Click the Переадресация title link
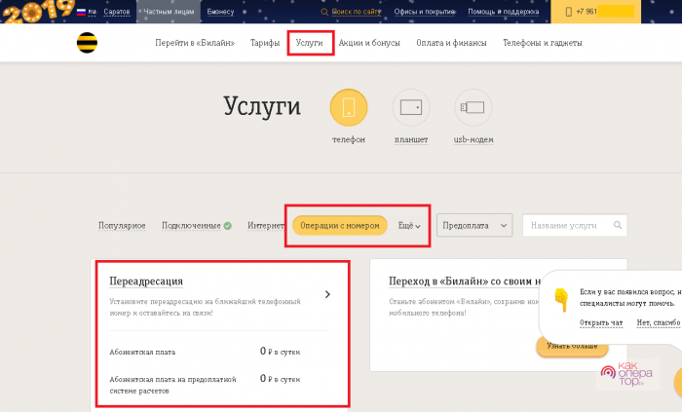 [146, 281]
